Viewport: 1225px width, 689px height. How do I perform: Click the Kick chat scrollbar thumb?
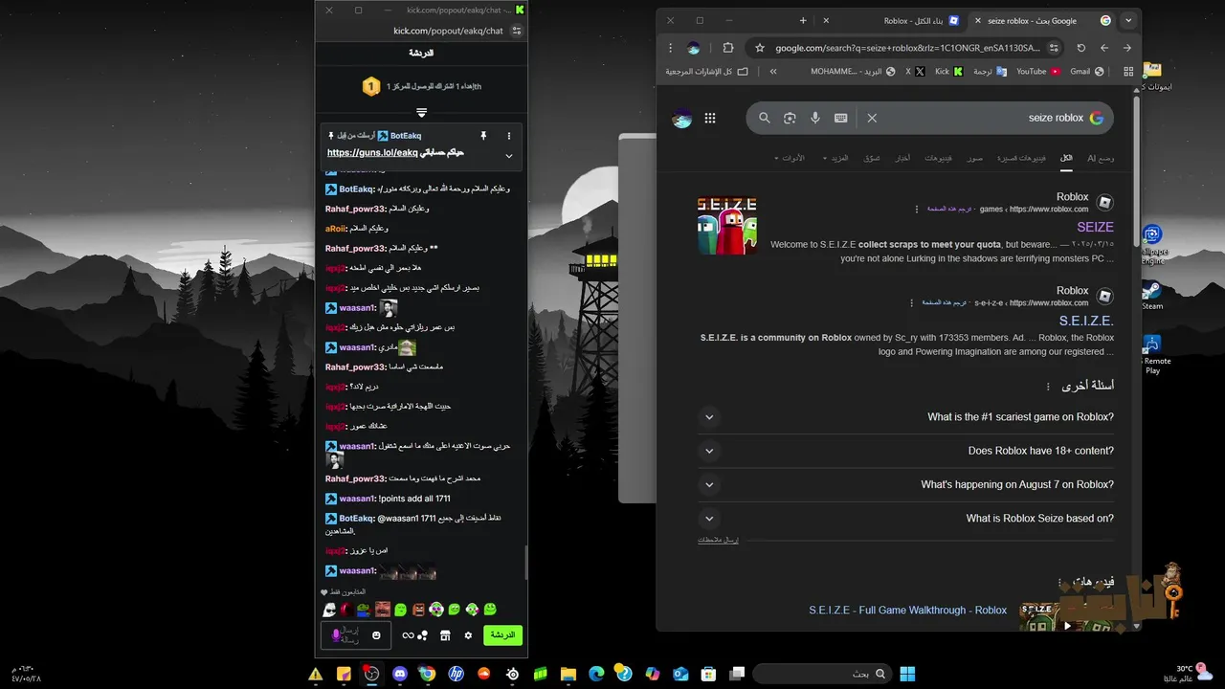(525, 563)
